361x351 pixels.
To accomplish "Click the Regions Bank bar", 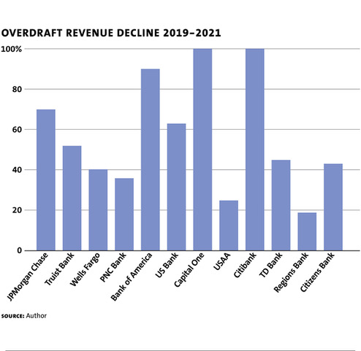I will (307, 231).
